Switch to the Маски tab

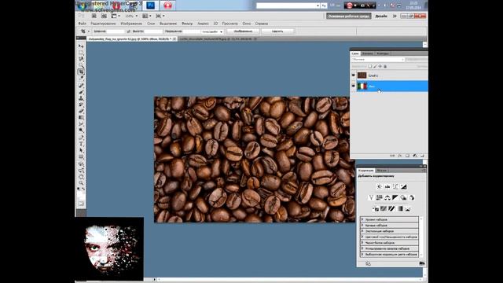pos(381,171)
